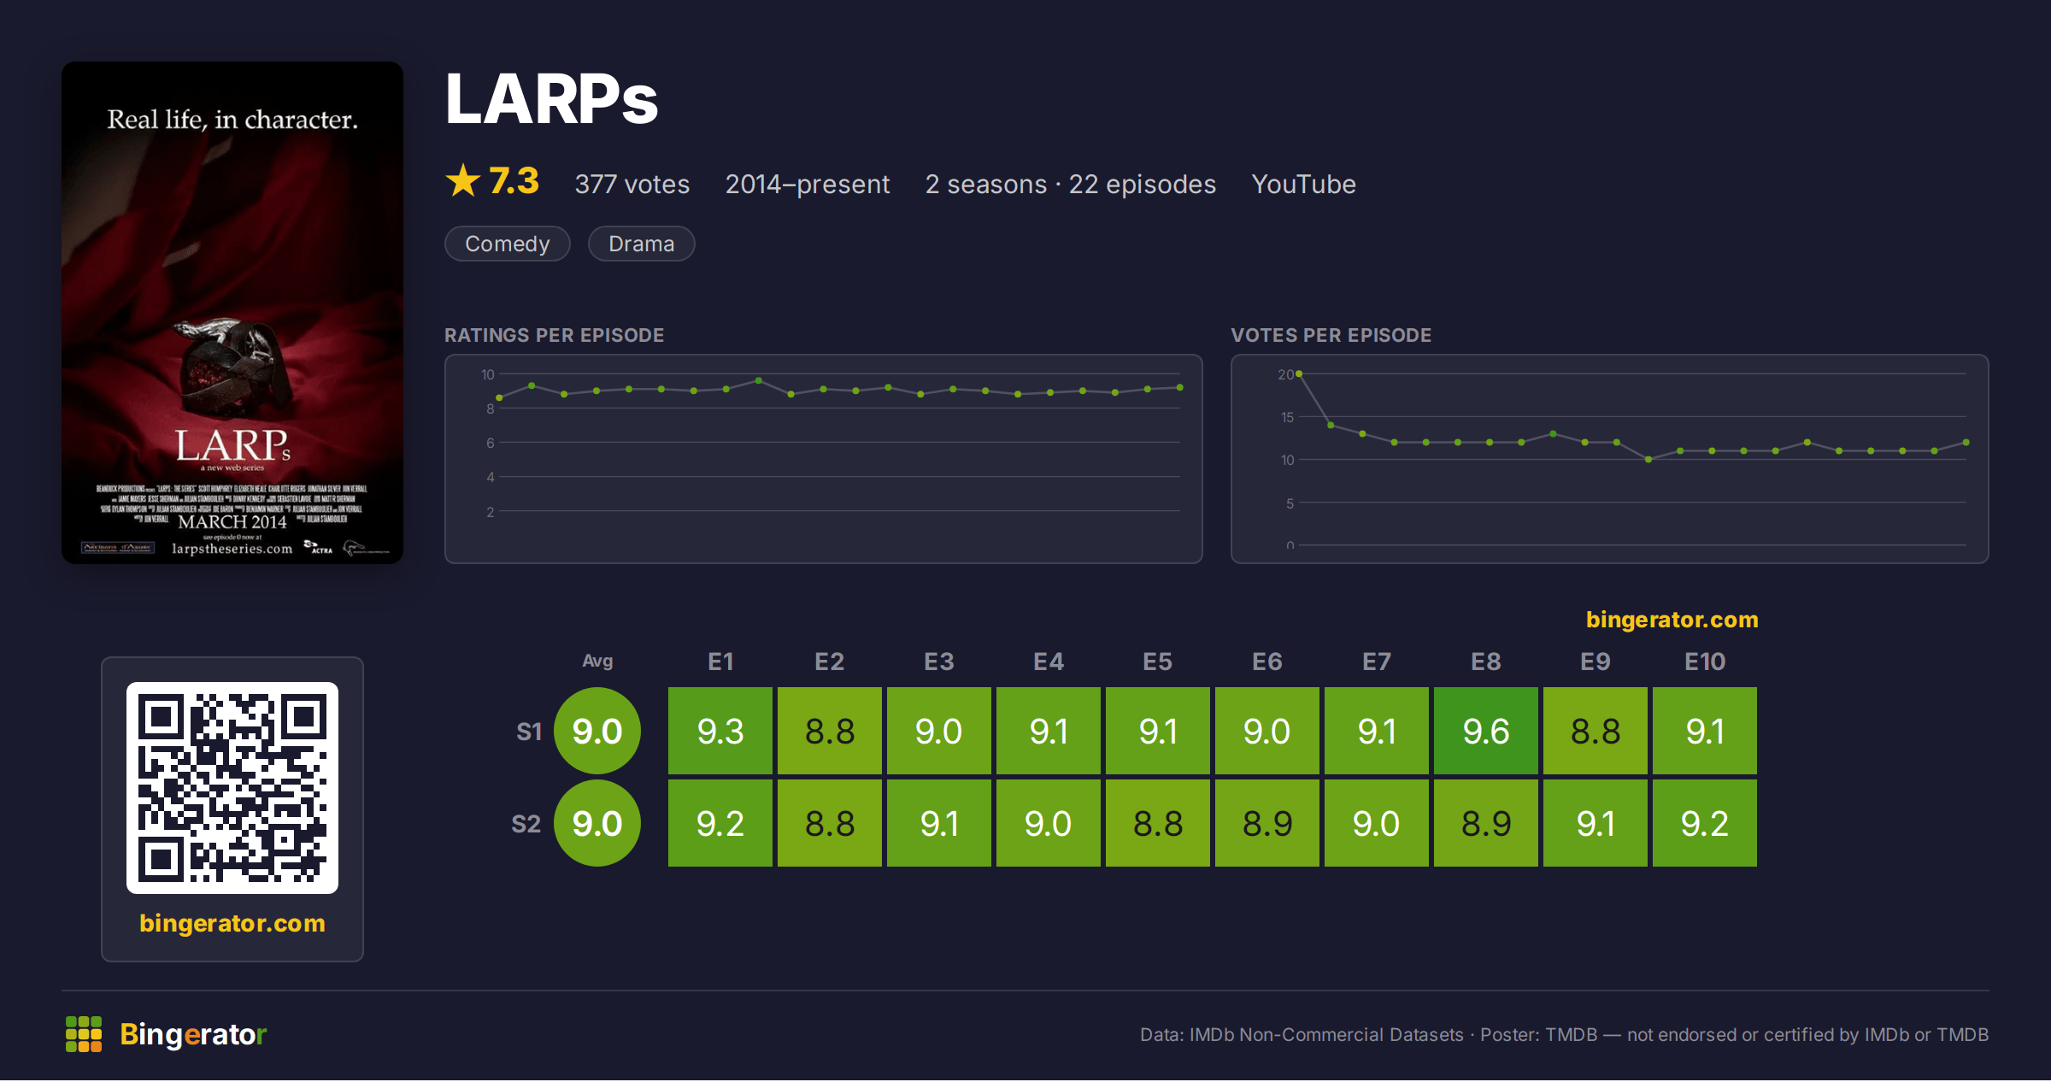Select the Comedy genre tag
Screen dimensions: 2051x1082
pos(508,244)
